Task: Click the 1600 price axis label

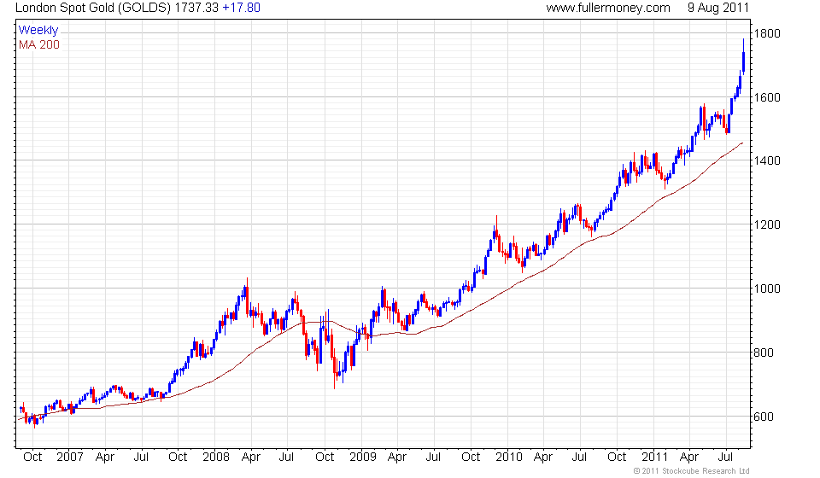Action: point(767,97)
